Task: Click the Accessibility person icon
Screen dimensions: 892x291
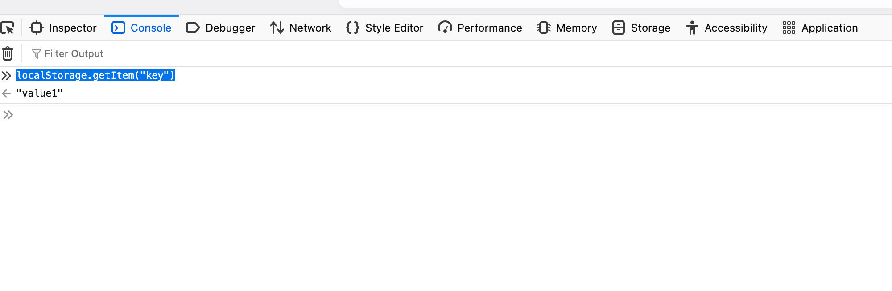Action: click(x=692, y=28)
